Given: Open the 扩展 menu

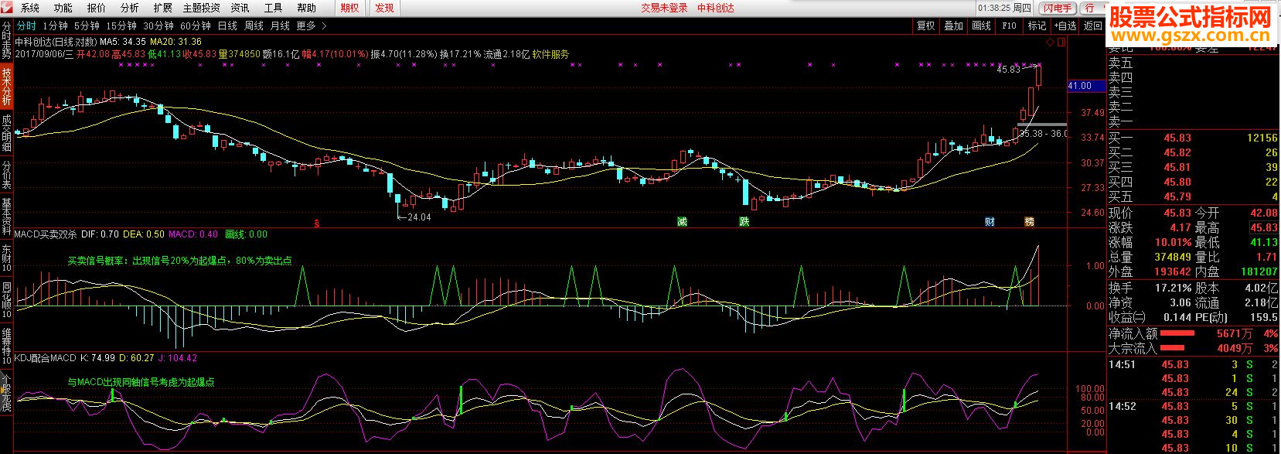Looking at the screenshot, I should (x=162, y=8).
